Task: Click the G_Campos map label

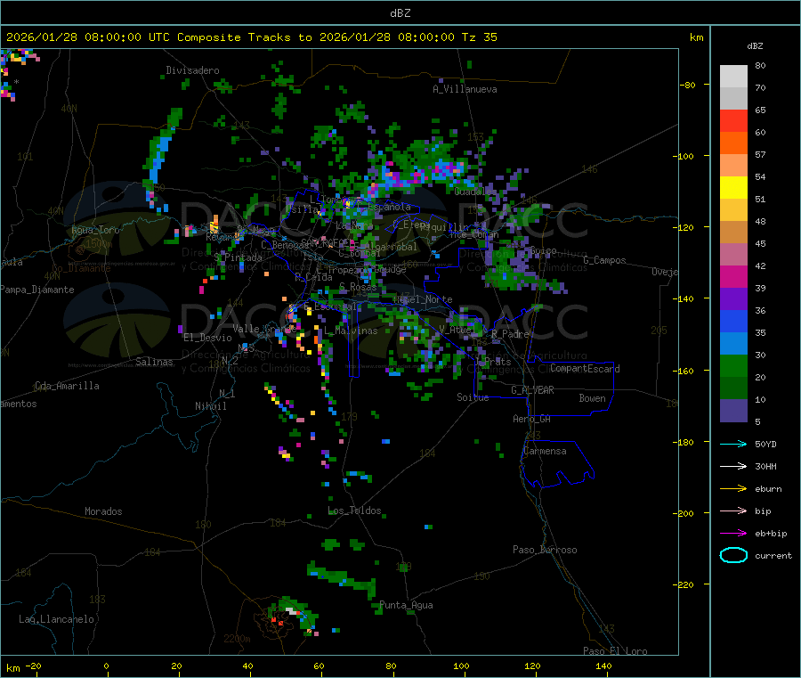Action: pyautogui.click(x=604, y=260)
